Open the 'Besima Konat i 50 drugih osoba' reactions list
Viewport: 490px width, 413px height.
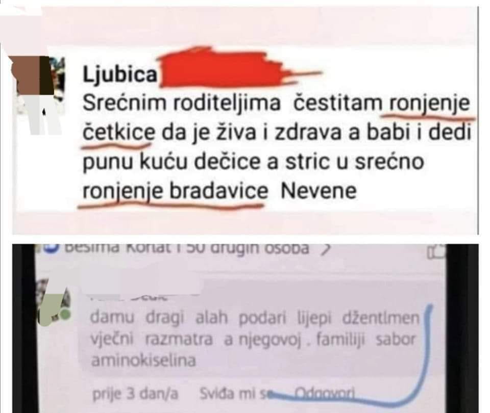[x=187, y=249]
